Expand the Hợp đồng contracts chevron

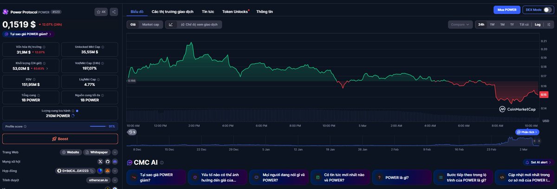pos(115,171)
